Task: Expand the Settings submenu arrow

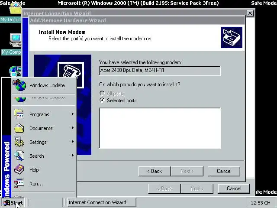Action: click(73, 142)
